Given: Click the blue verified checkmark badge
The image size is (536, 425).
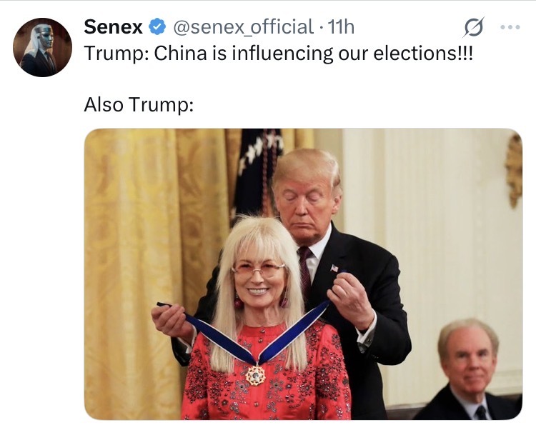Looking at the screenshot, I should [158, 27].
